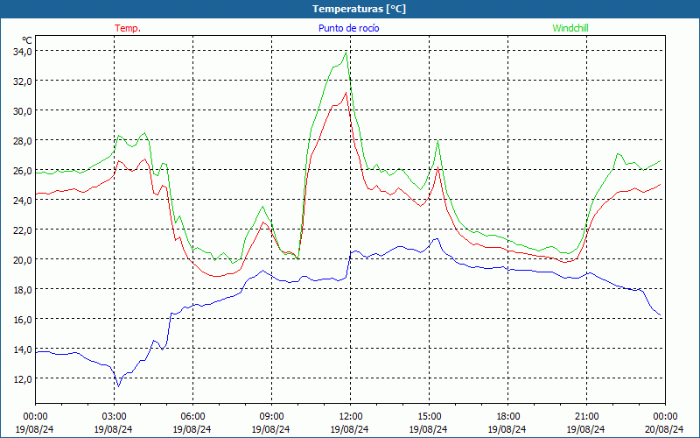
Task: Click the '20,0' y-axis value
Action: (23, 259)
